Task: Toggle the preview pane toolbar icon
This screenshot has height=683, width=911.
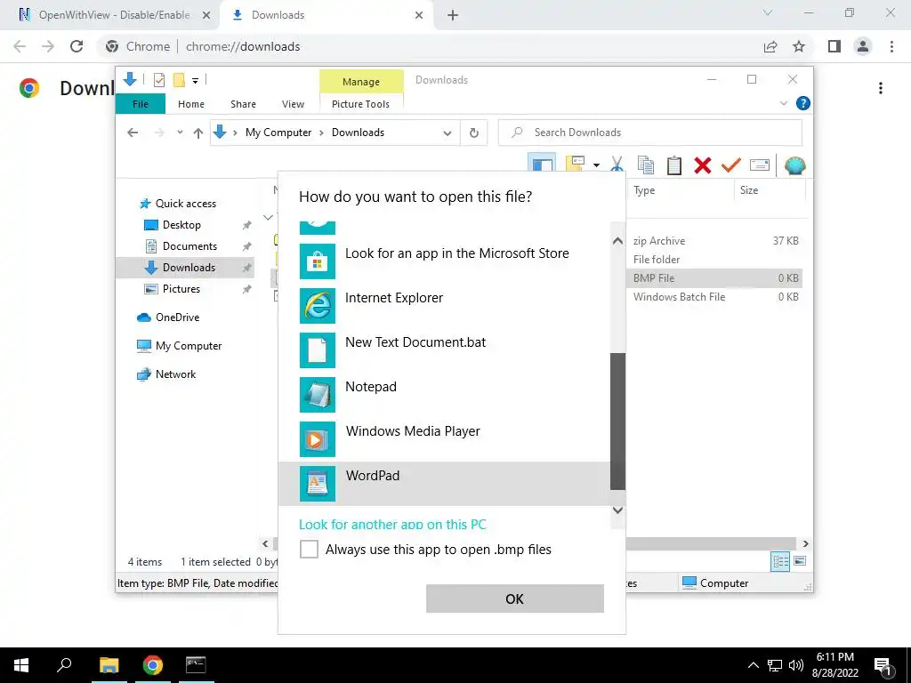Action: pos(542,164)
